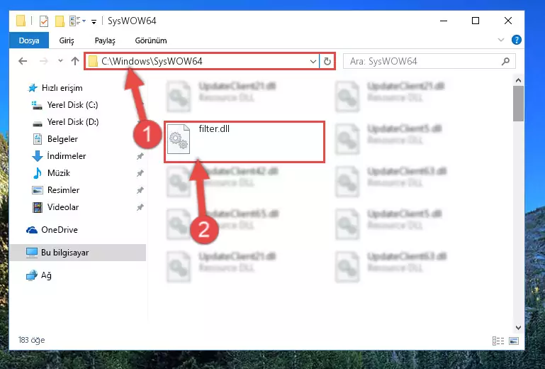
Task: Switch to details view in status bar
Action: tap(498, 341)
